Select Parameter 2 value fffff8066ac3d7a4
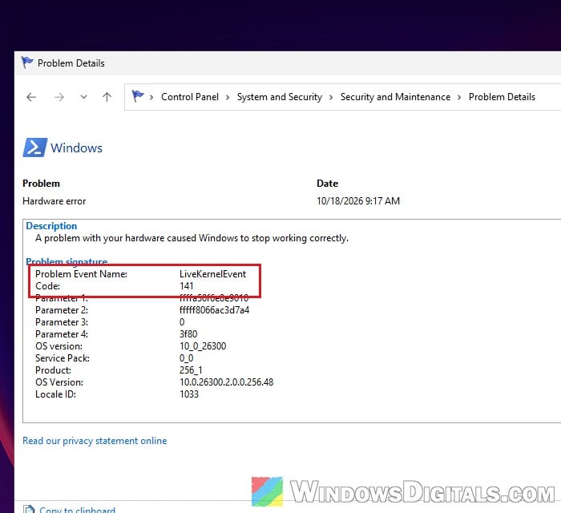This screenshot has height=513, width=561. point(214,310)
